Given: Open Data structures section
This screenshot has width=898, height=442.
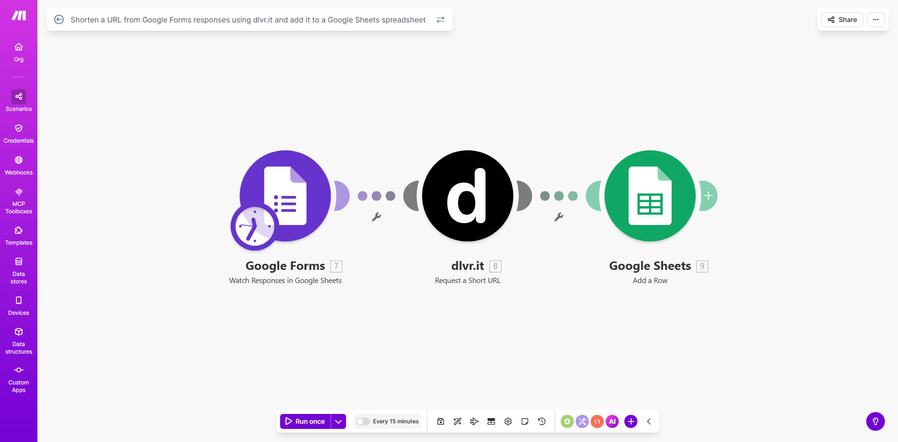Looking at the screenshot, I should 19,341.
